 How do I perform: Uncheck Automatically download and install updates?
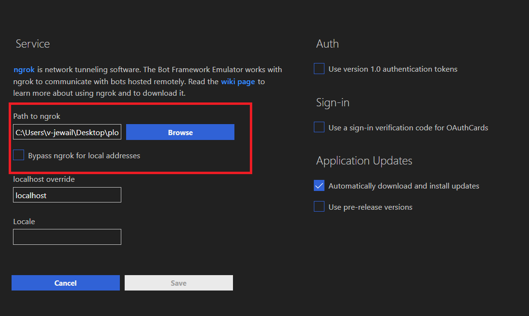click(319, 186)
